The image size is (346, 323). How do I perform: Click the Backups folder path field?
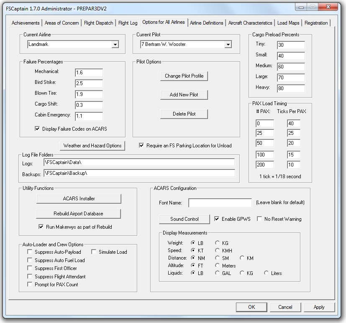coord(139,173)
